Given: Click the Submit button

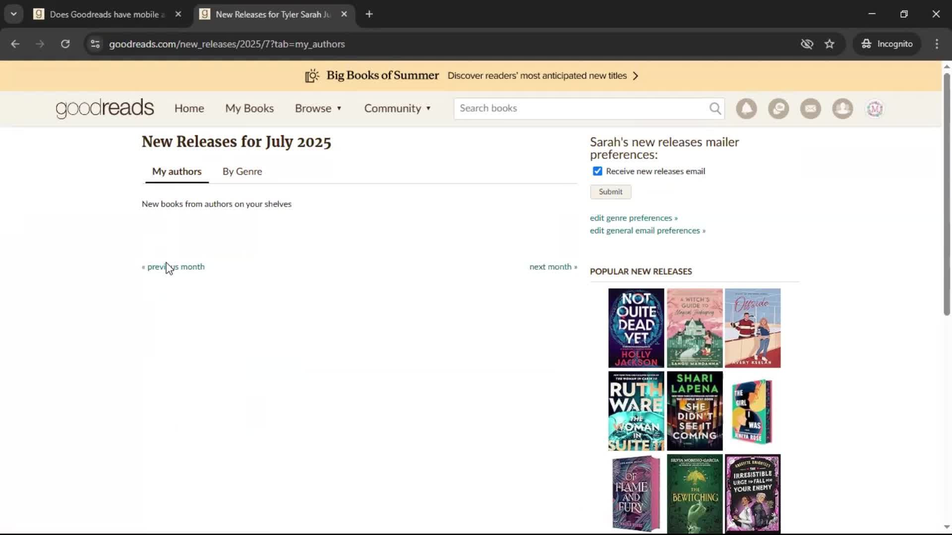Looking at the screenshot, I should [x=610, y=192].
